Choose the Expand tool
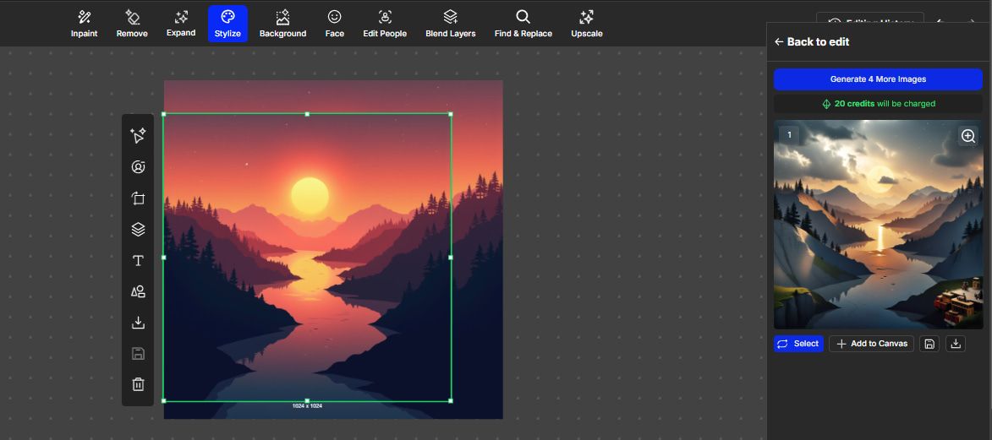992x440 pixels. click(181, 24)
